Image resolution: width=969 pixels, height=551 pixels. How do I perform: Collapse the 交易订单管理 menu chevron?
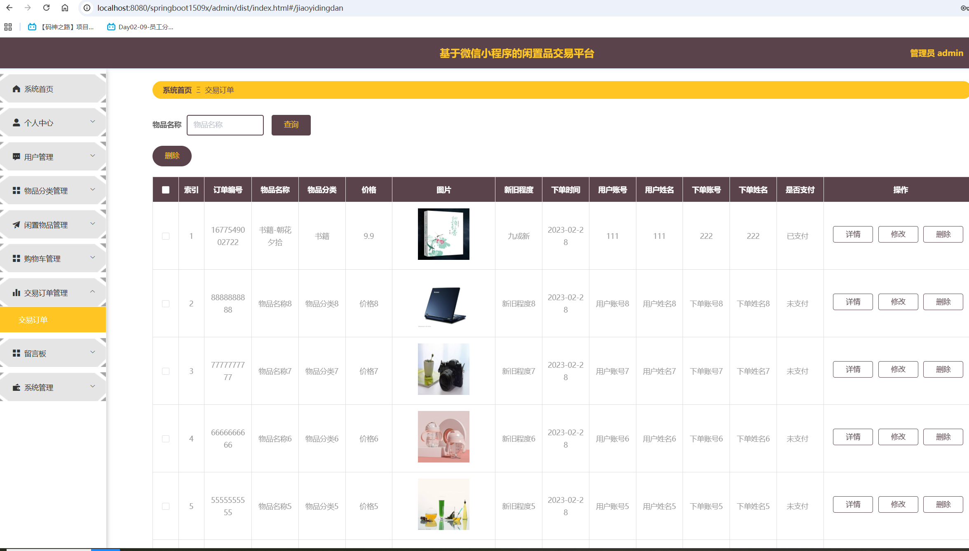point(92,292)
